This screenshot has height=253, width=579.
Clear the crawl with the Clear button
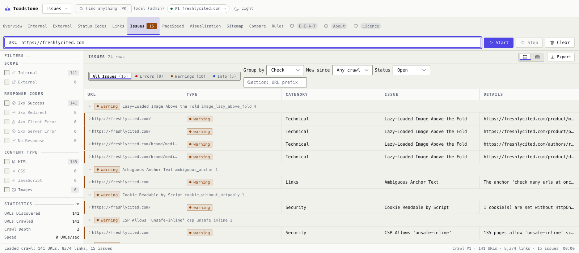pos(560,43)
